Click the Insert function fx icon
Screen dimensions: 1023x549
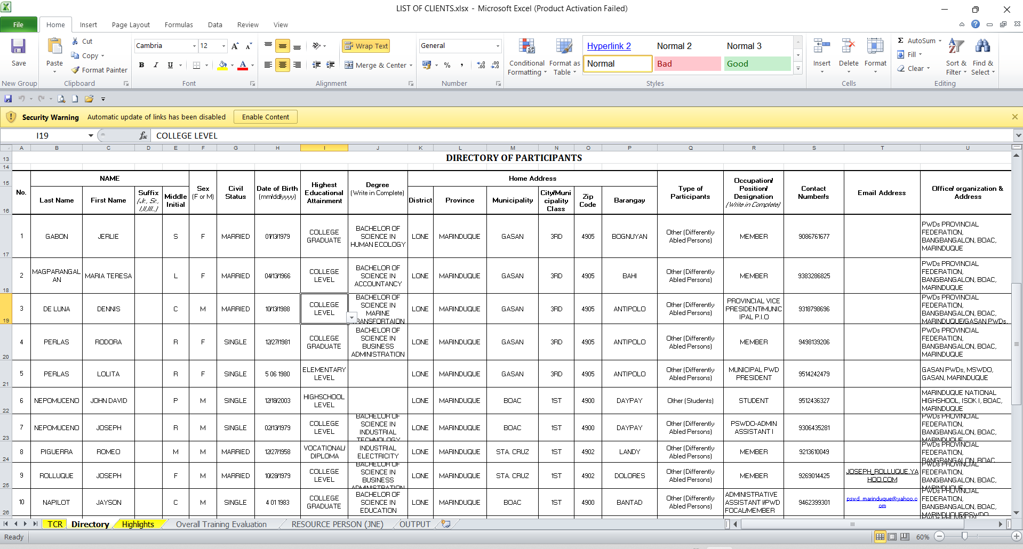point(143,136)
